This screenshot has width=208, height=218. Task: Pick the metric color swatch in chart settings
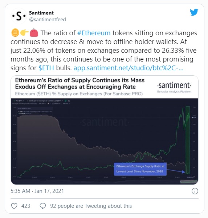click(x=49, y=104)
